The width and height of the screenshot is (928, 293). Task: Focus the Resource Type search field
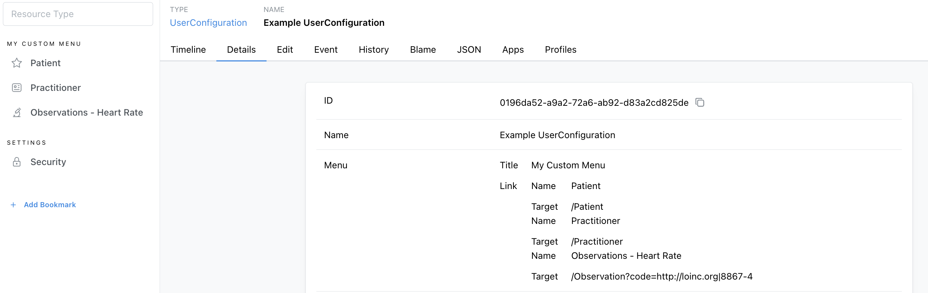click(78, 14)
